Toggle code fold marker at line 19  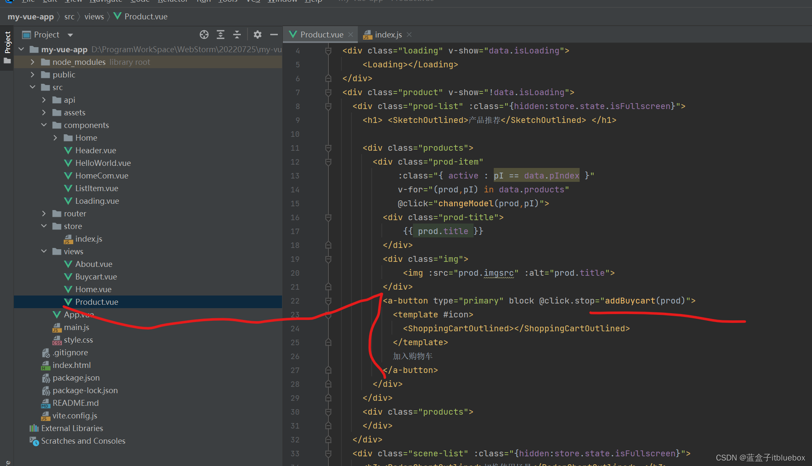pyautogui.click(x=328, y=259)
